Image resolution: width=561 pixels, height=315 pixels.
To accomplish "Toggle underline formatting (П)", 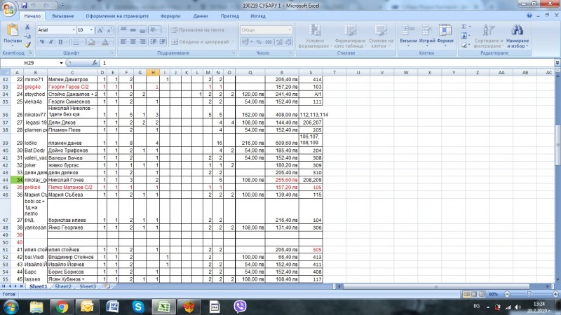I will [60, 42].
